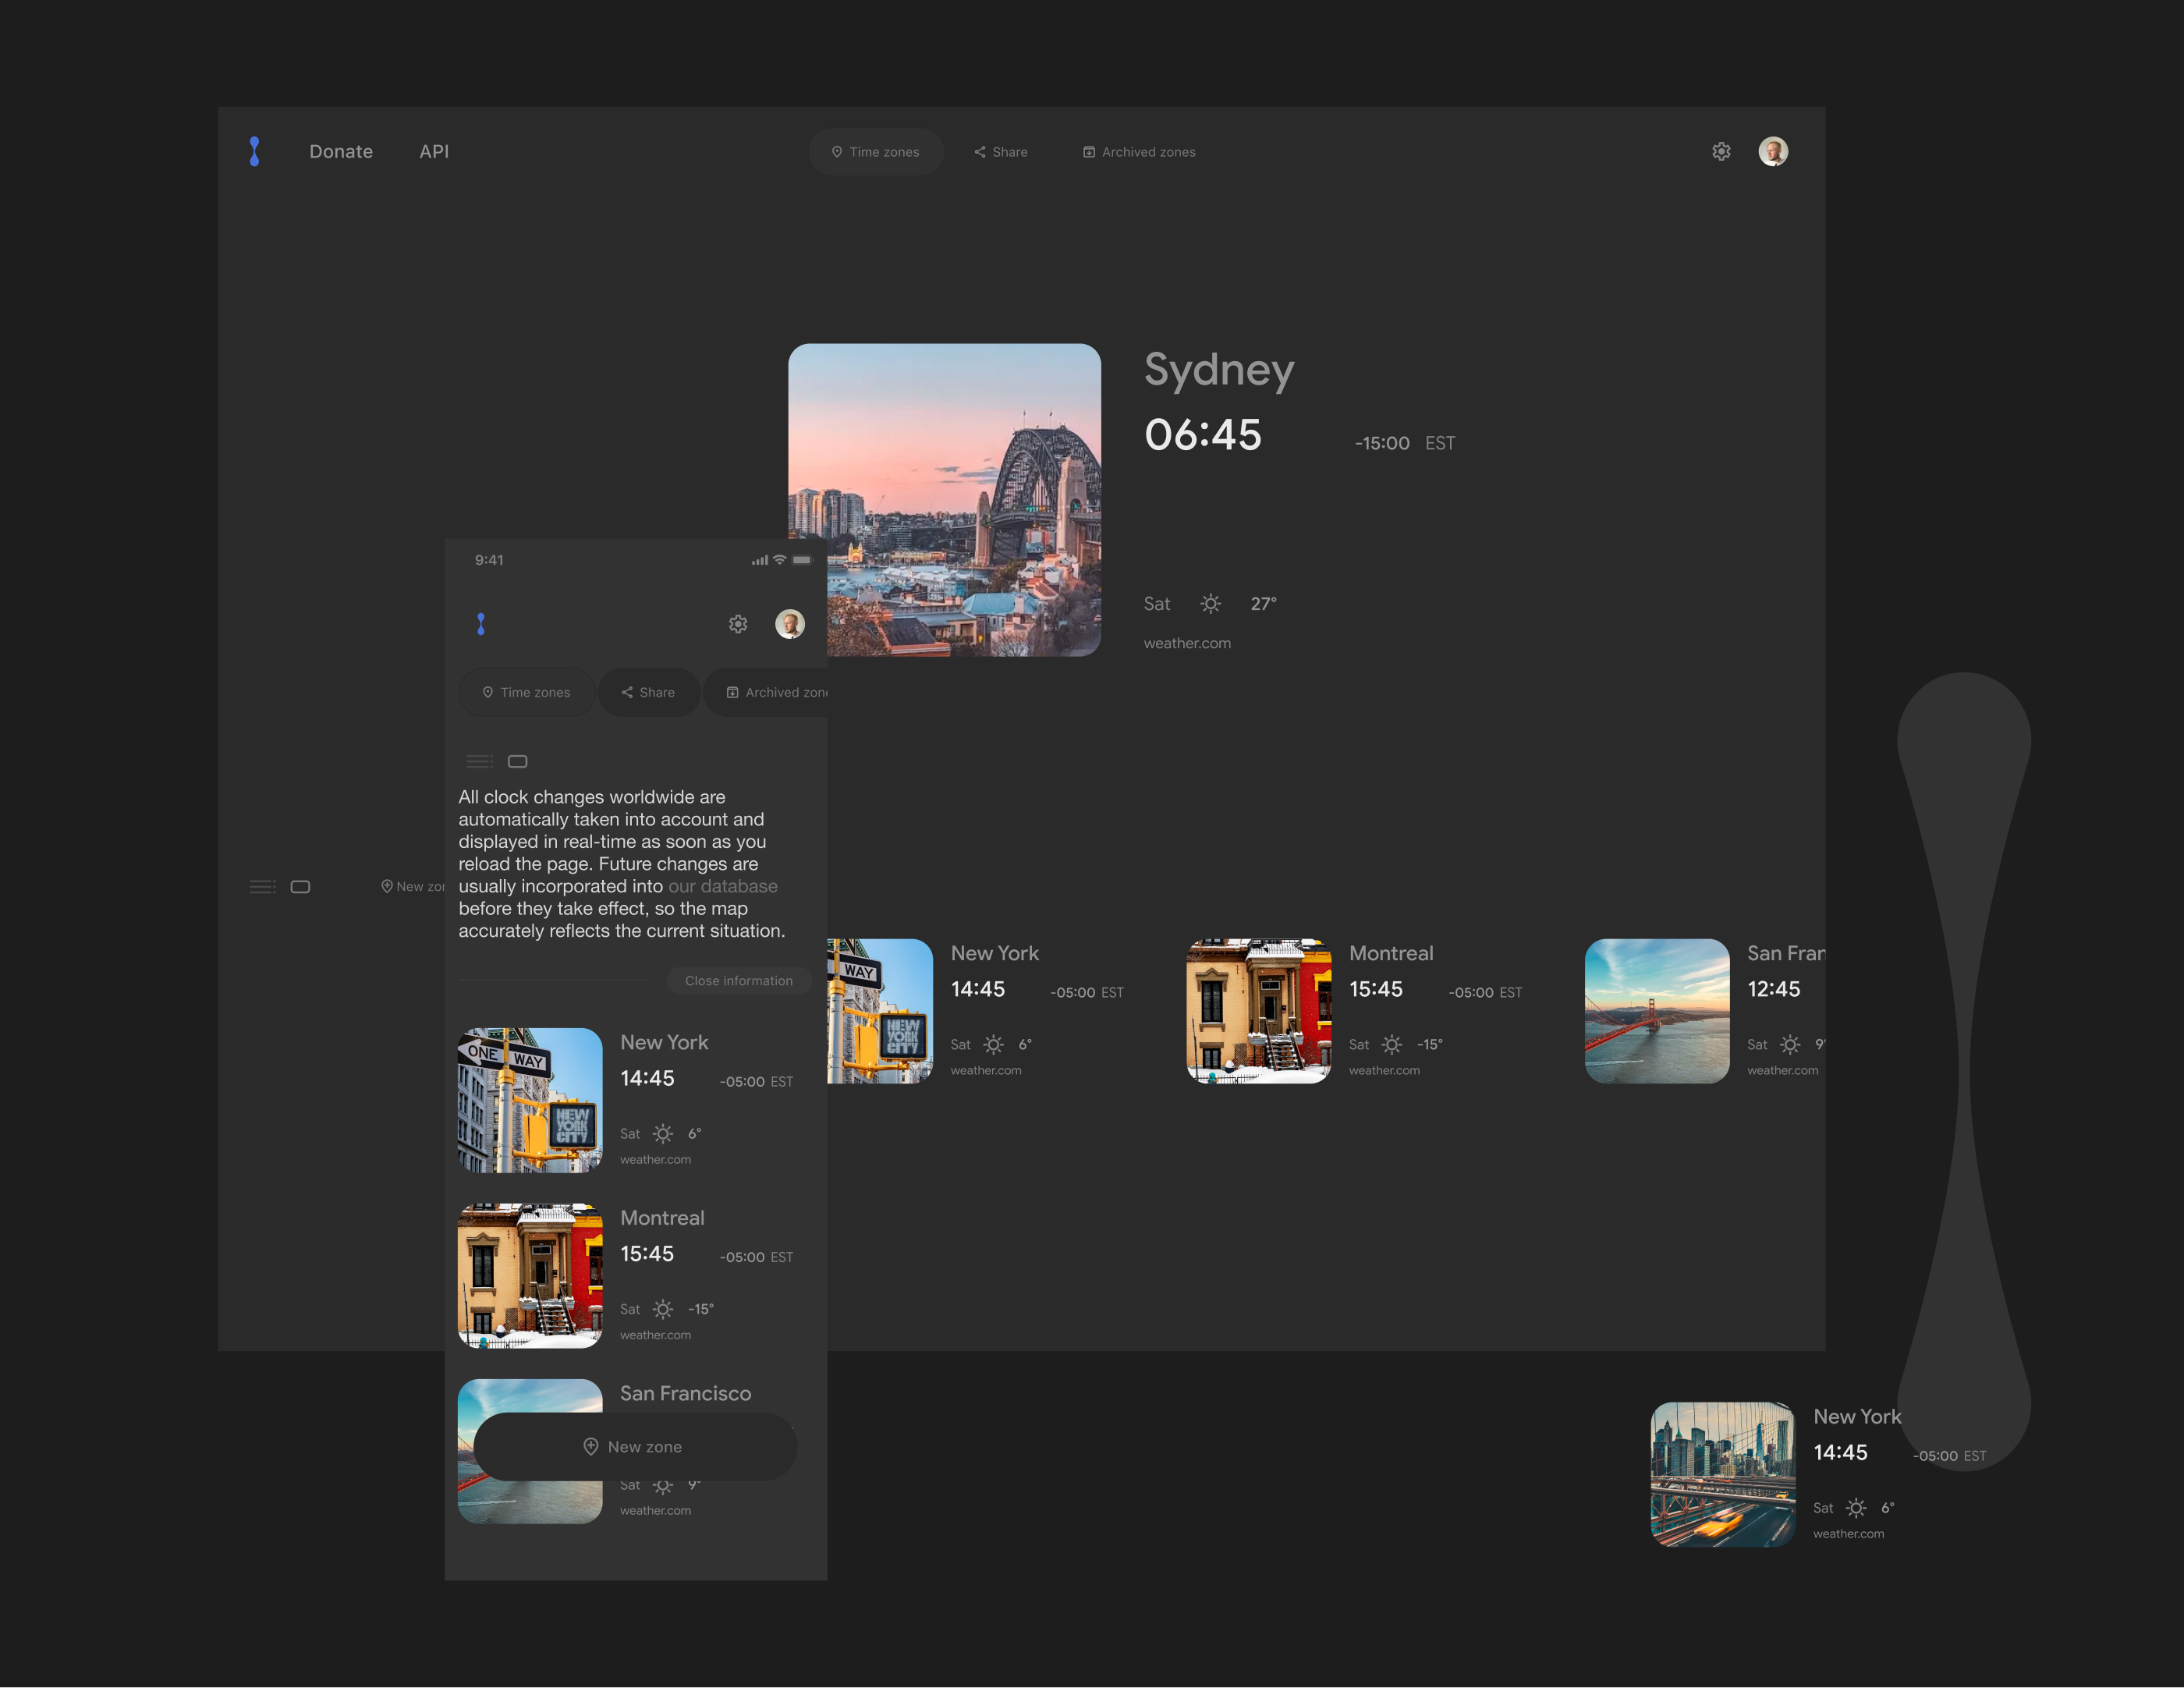Open the Donate link
2184x1688 pixels.
pyautogui.click(x=341, y=151)
